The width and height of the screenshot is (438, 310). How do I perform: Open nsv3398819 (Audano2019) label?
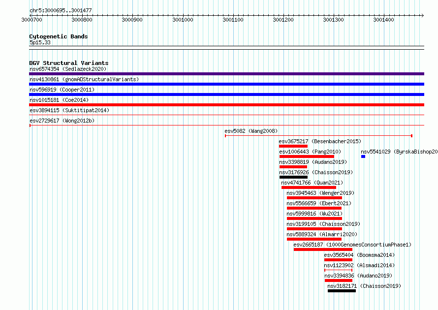pyautogui.click(x=313, y=162)
